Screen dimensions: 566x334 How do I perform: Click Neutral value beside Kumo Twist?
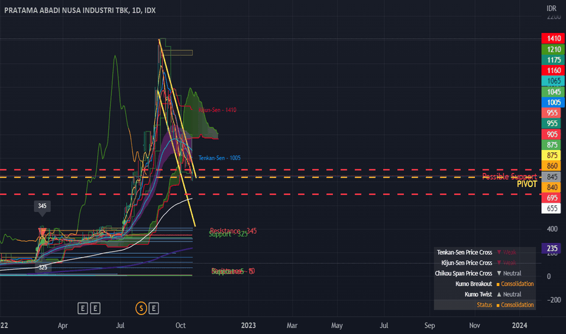pos(512,295)
